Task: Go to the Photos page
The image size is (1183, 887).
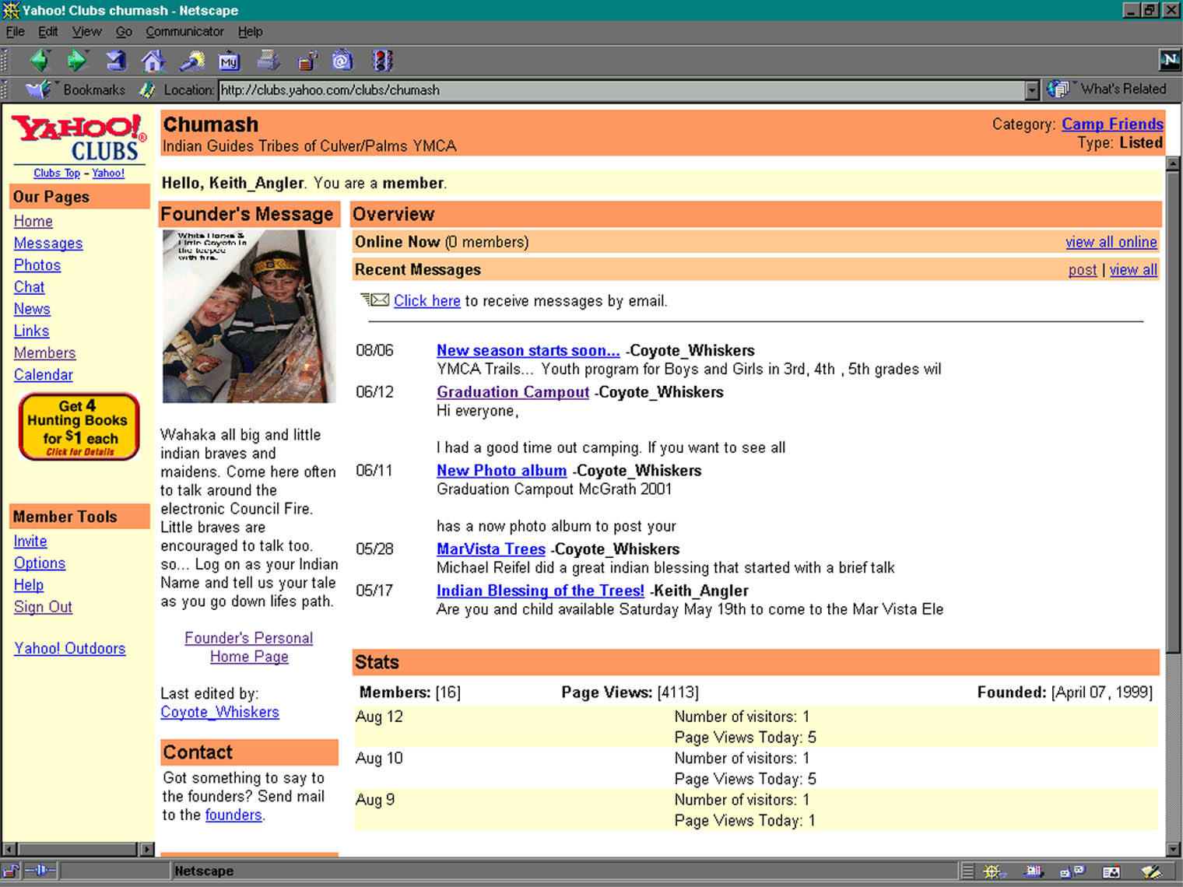Action: [37, 265]
